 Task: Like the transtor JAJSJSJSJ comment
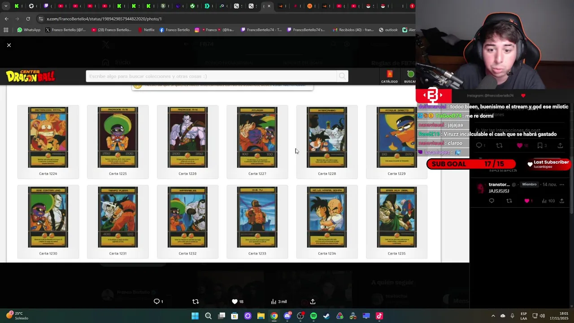pos(528,201)
